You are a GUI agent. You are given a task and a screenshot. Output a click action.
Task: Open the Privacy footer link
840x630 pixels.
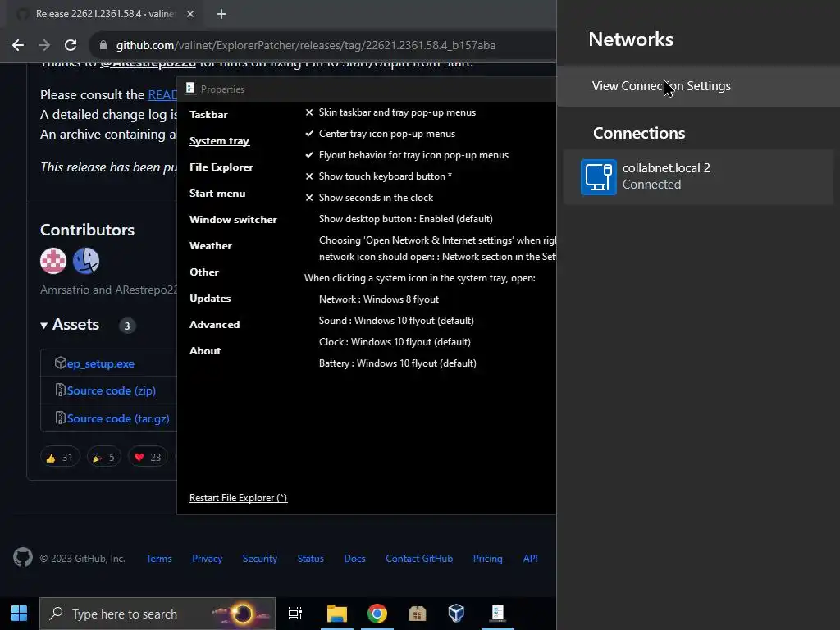[x=208, y=558]
